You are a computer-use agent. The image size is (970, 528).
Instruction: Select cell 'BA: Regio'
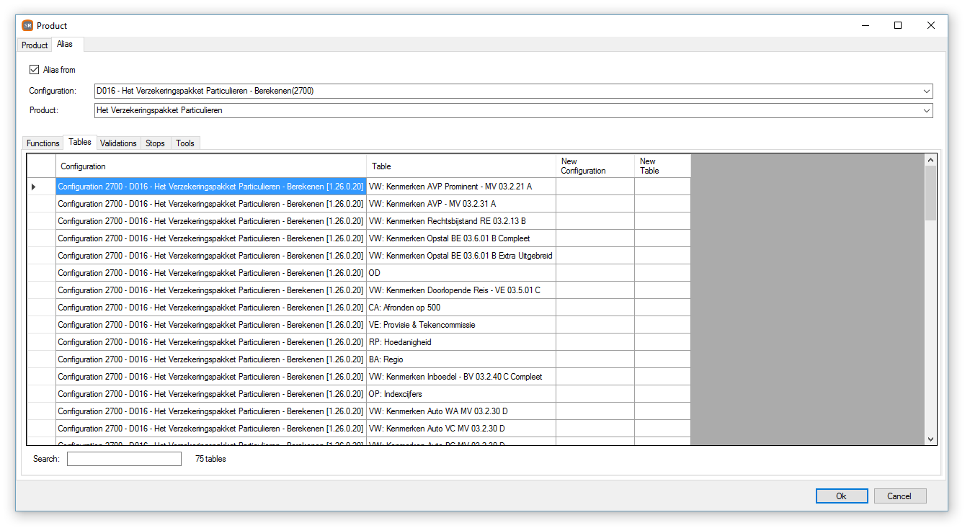coord(461,359)
